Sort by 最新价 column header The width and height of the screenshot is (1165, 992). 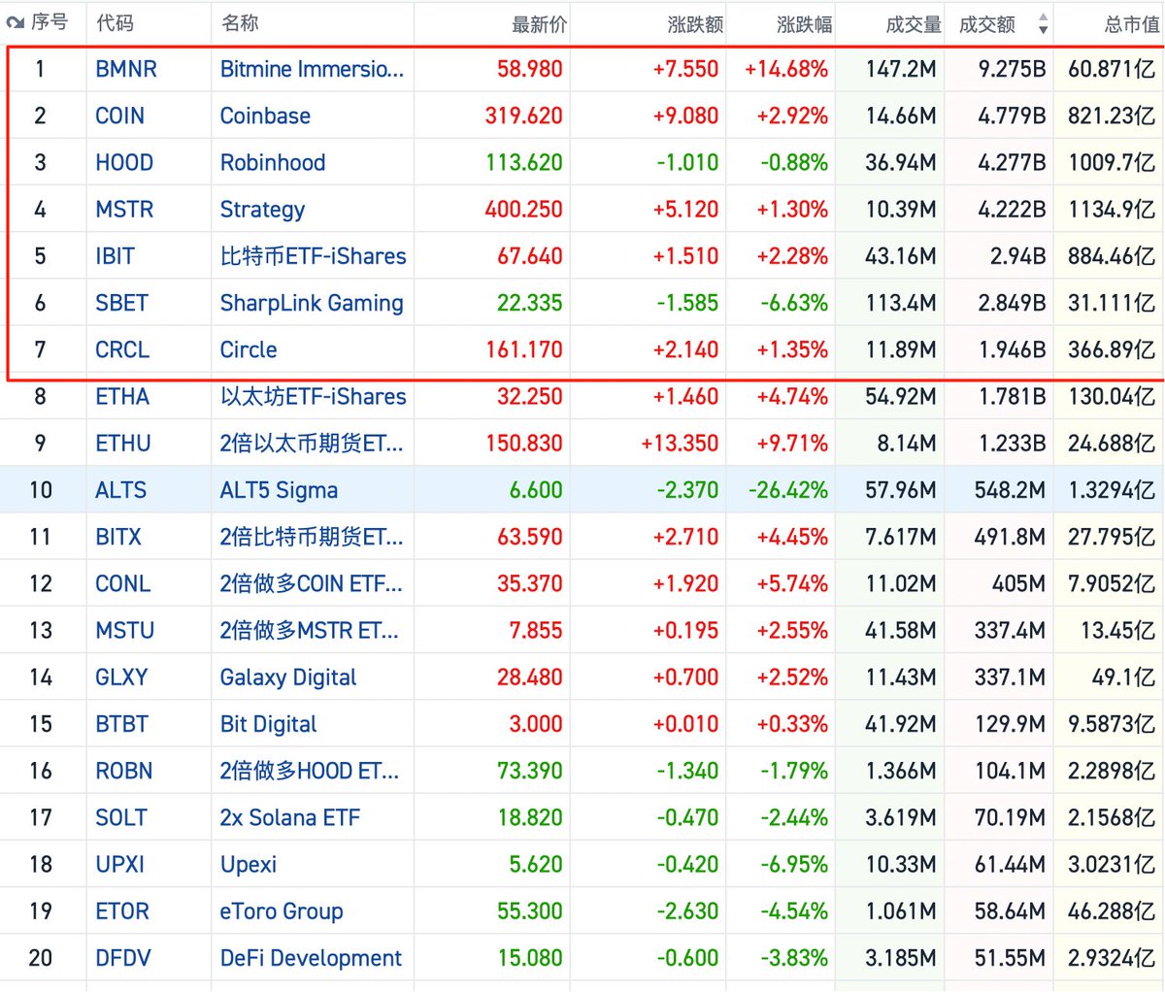coord(539,24)
